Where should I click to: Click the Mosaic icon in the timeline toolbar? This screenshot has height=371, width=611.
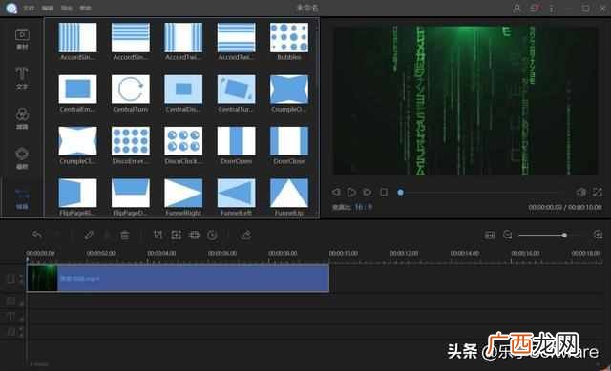[x=194, y=235]
